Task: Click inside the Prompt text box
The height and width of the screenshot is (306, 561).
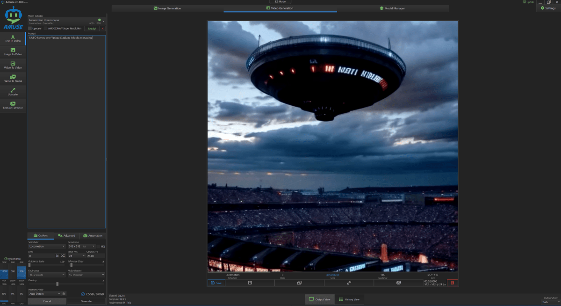Action: [x=66, y=131]
